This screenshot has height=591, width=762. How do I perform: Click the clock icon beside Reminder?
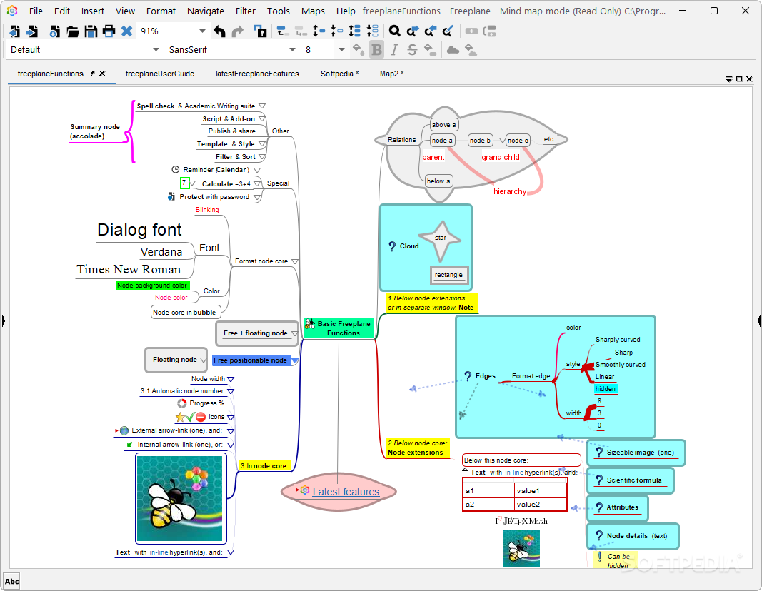pyautogui.click(x=176, y=169)
